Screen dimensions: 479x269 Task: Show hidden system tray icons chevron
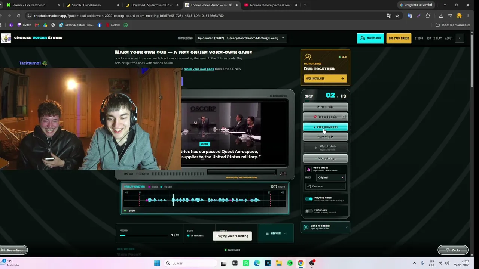pyautogui.click(x=414, y=263)
